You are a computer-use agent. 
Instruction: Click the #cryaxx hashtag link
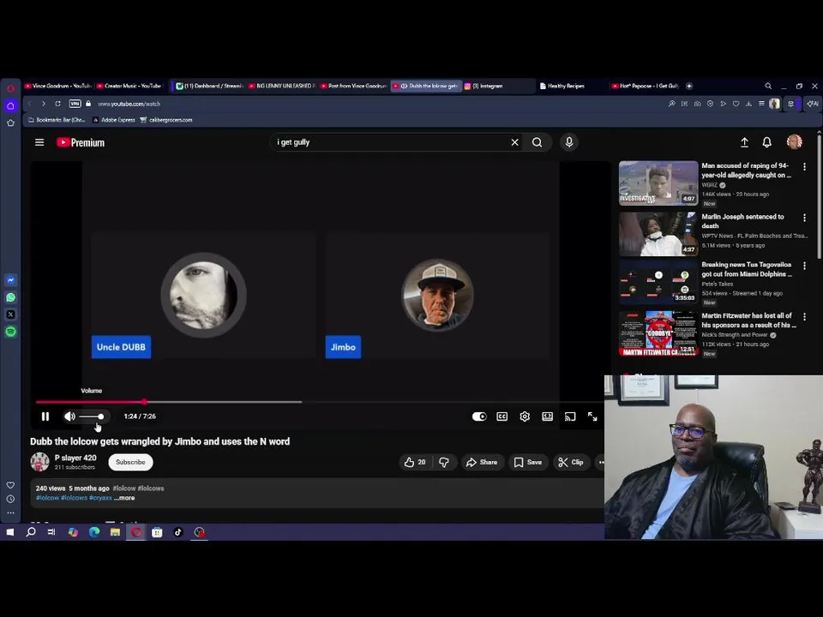pyautogui.click(x=100, y=498)
